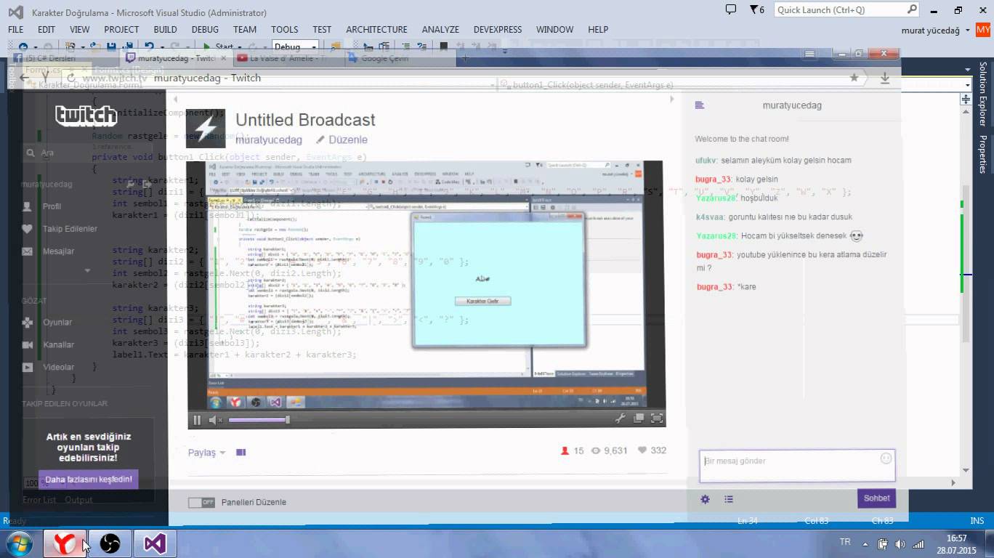Send message with the Sohbet button

pos(876,498)
